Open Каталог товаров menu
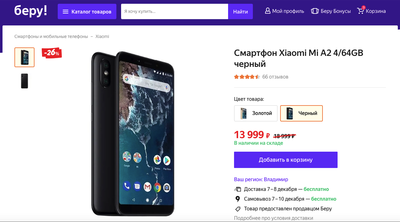The image size is (400, 222). point(87,12)
